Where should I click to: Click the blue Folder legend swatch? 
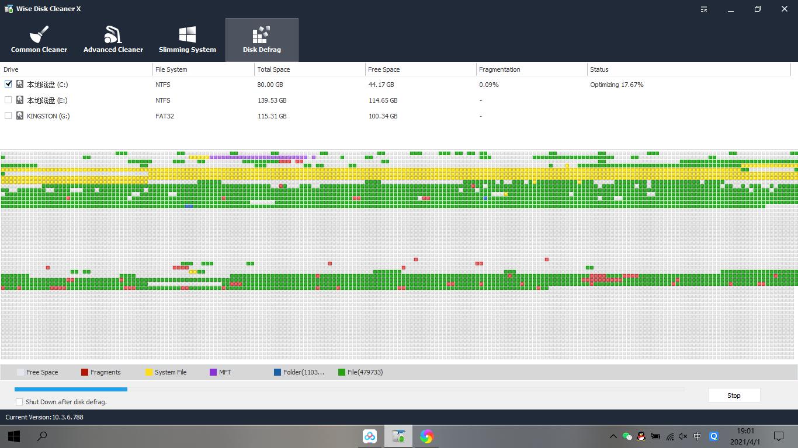pos(277,372)
